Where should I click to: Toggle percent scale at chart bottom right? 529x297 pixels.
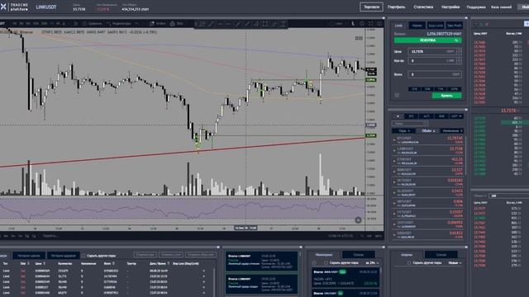[x=362, y=236]
